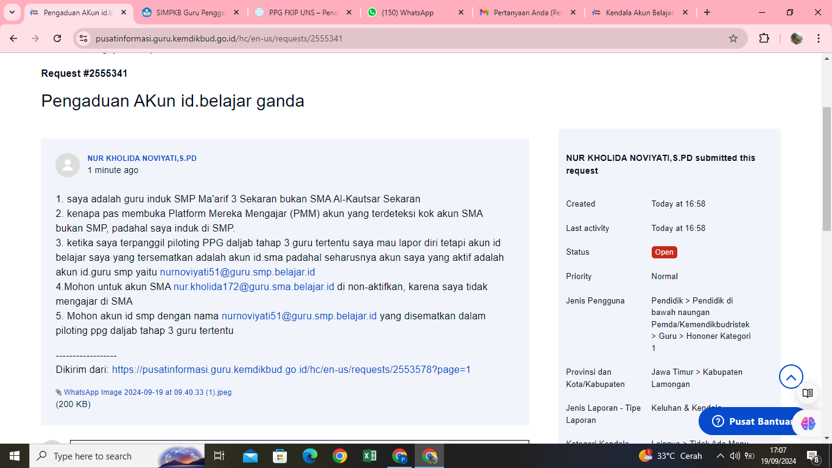
Task: Show hidden system tray icons chevron
Action: 720,456
